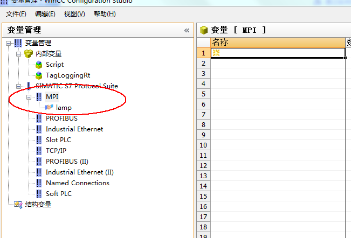Viewport: 351px width, 238px height.
Task: Click the Industrial Ethernet channel icon
Action: [x=39, y=129]
